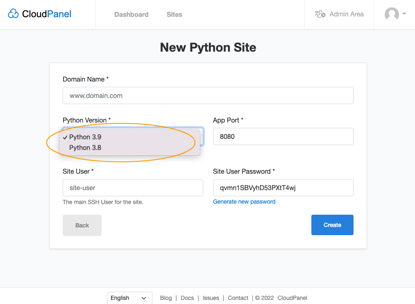
Task: Focus the Domain Name input field
Action: pos(208,95)
